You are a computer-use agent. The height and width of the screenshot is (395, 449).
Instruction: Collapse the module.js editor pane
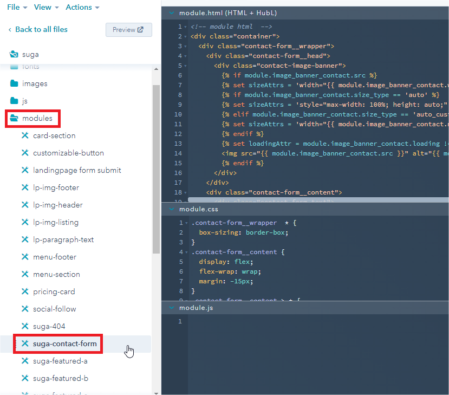point(172,308)
